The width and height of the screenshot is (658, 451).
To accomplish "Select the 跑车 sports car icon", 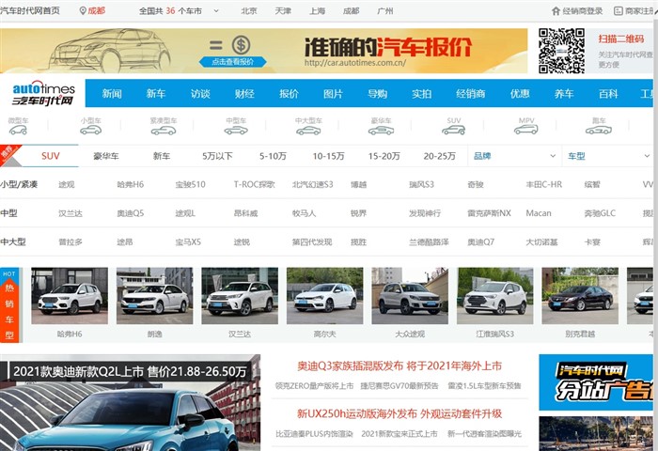I will point(599,130).
